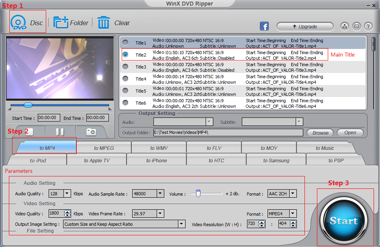Choose Title4 for ripping
The height and width of the screenshot is (247, 380).
[x=125, y=79]
